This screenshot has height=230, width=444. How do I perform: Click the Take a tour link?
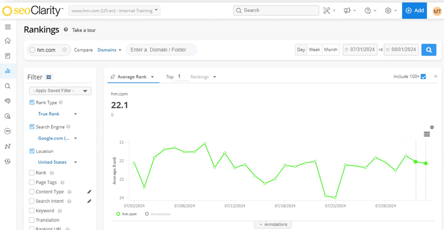pos(84,30)
